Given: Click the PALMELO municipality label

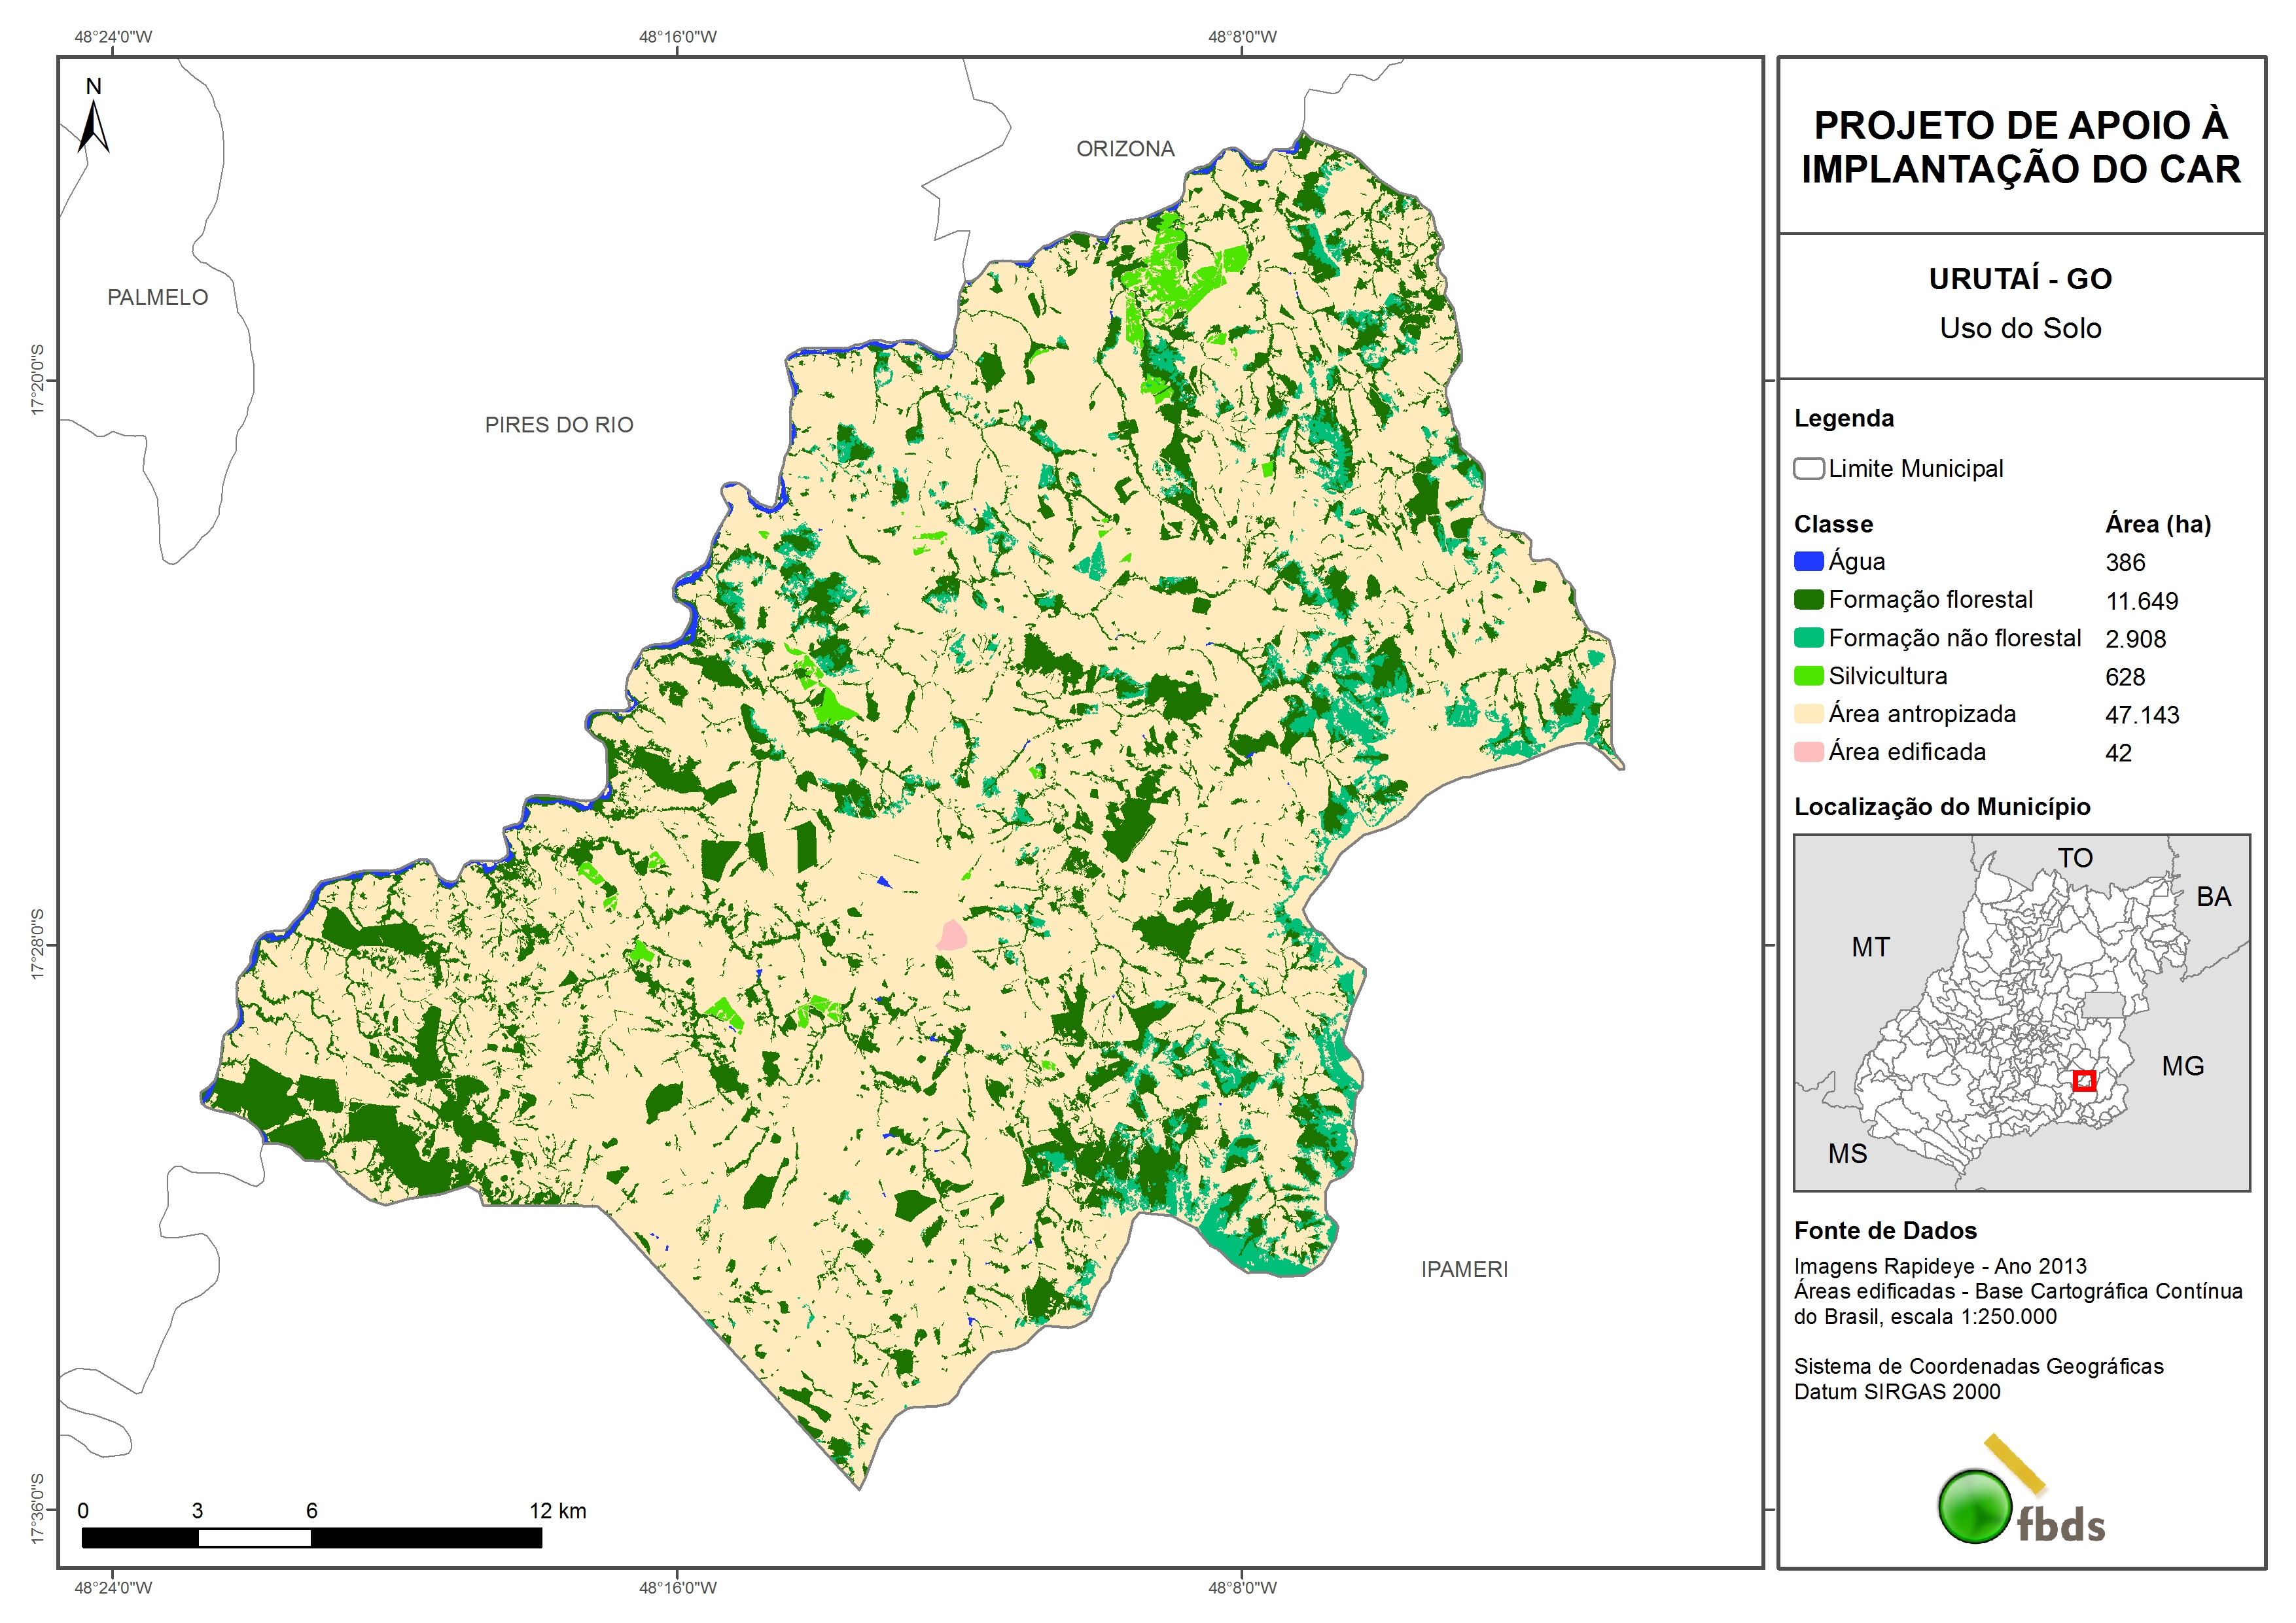Looking at the screenshot, I should tap(158, 297).
